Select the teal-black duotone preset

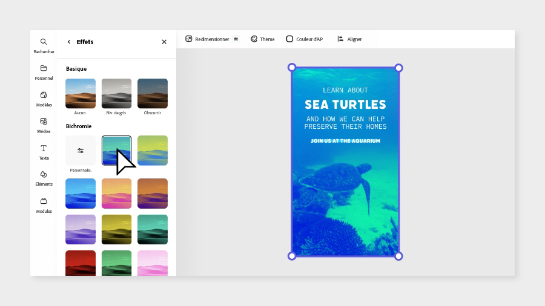tap(153, 229)
